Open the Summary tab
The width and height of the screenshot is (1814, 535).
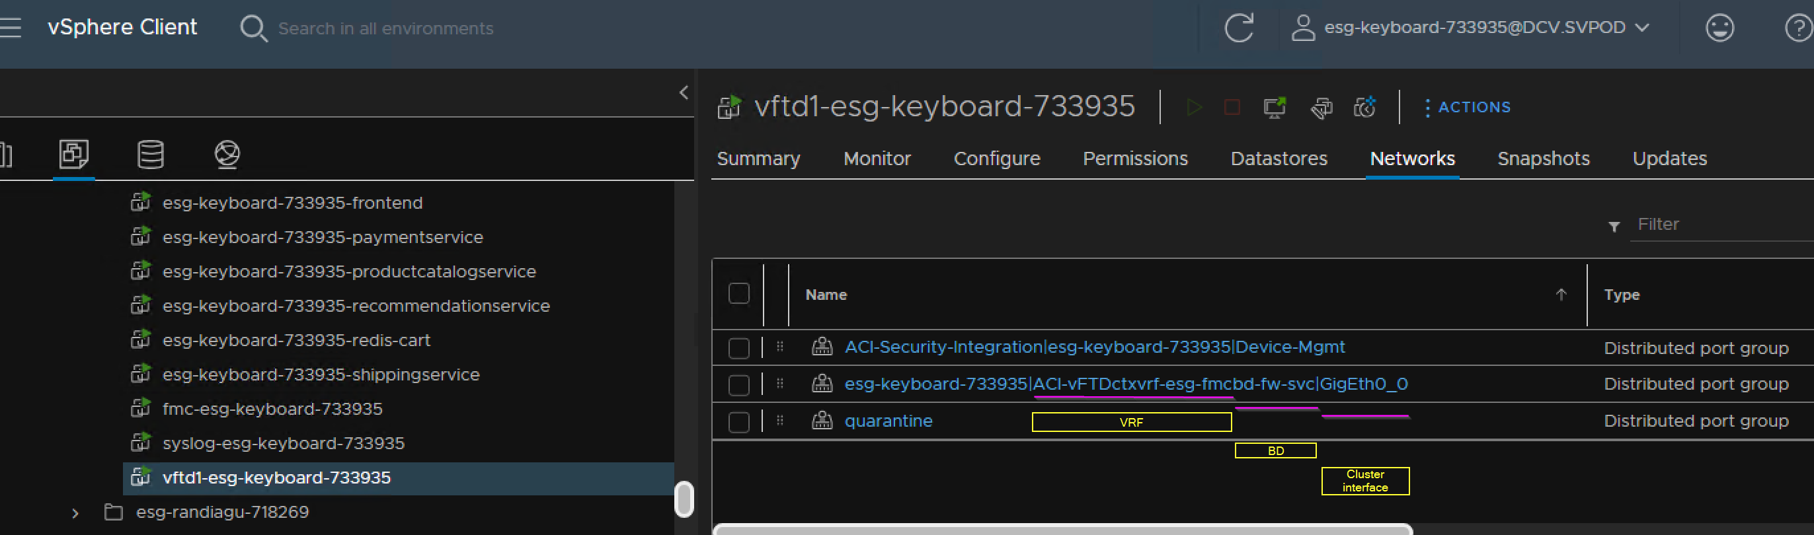pos(758,159)
